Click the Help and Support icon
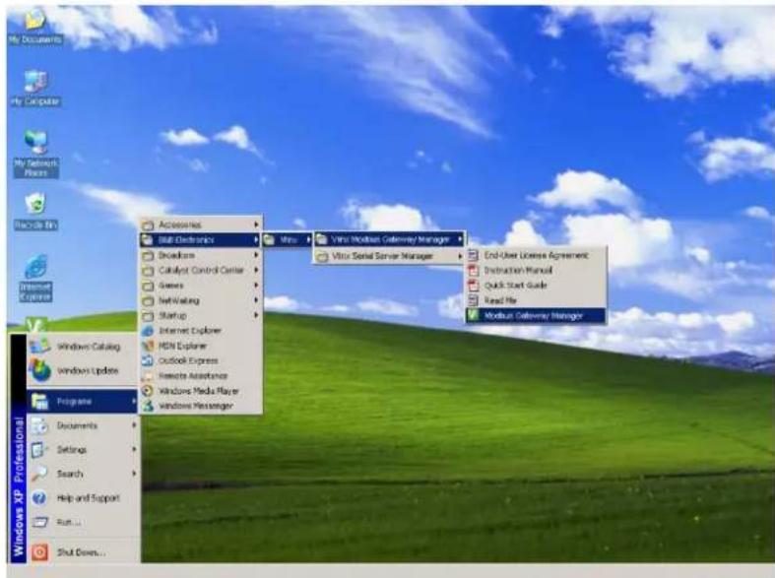The height and width of the screenshot is (578, 775). tap(39, 498)
